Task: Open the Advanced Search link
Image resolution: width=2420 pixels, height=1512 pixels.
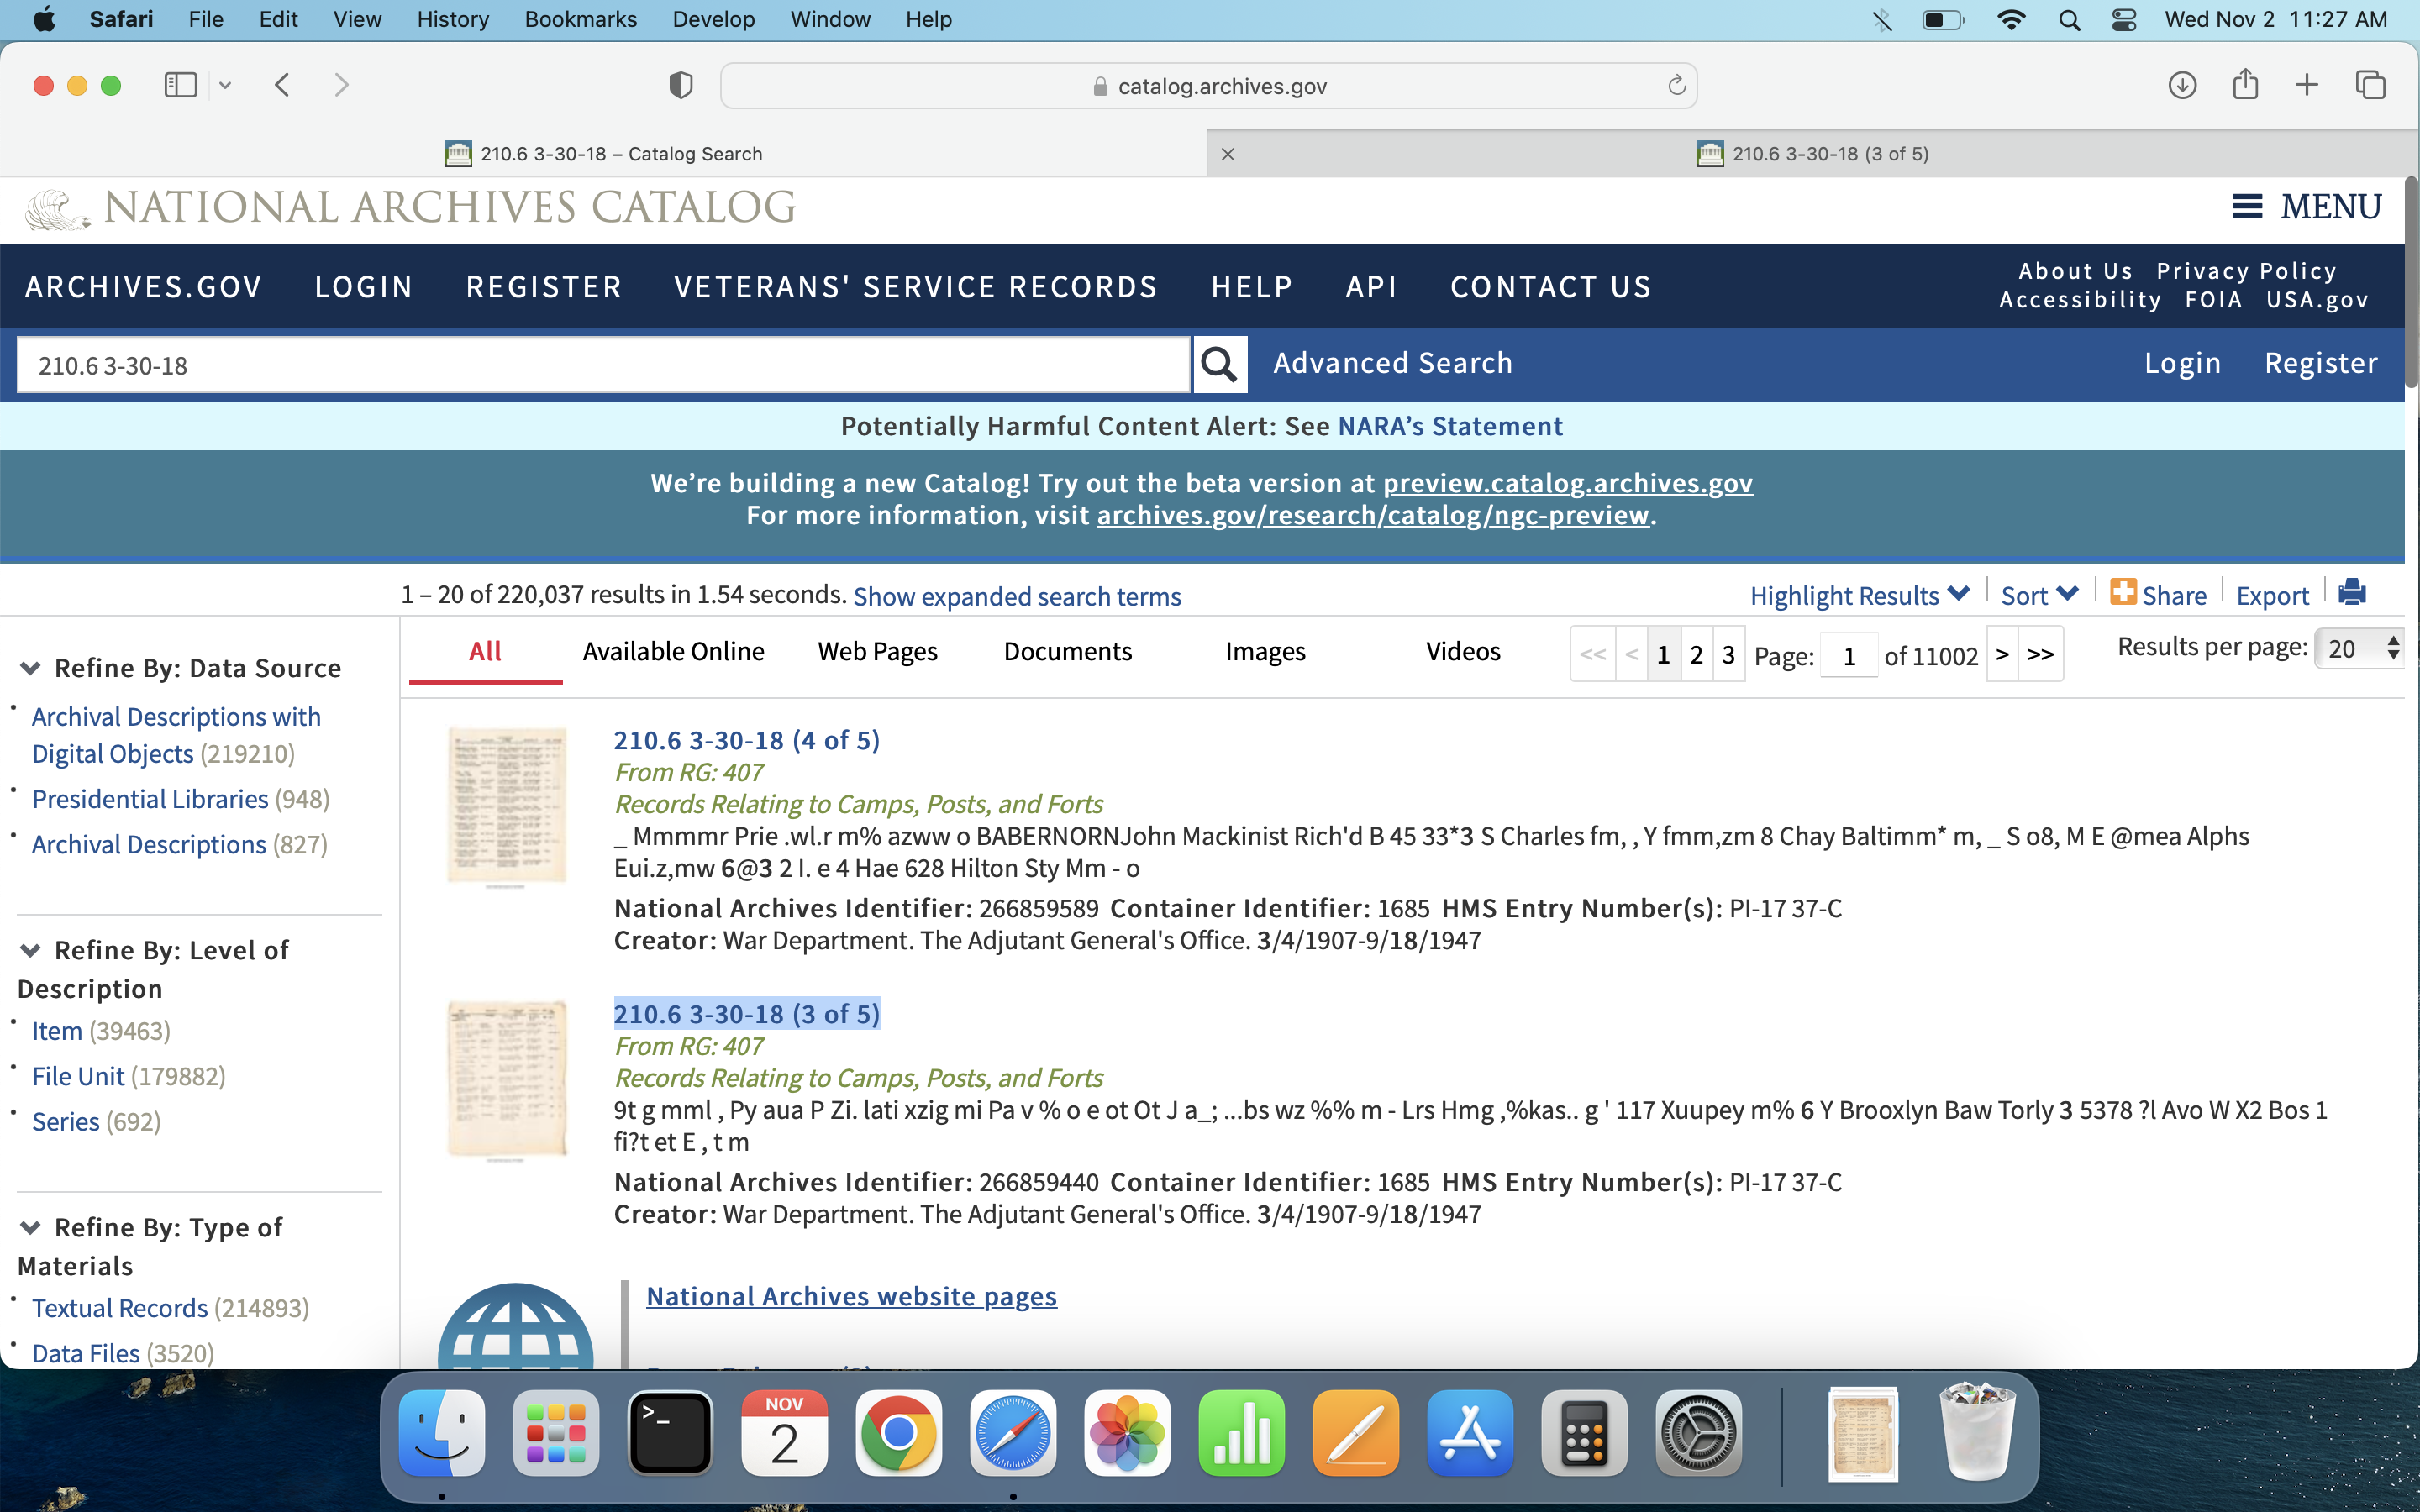Action: pyautogui.click(x=1392, y=363)
